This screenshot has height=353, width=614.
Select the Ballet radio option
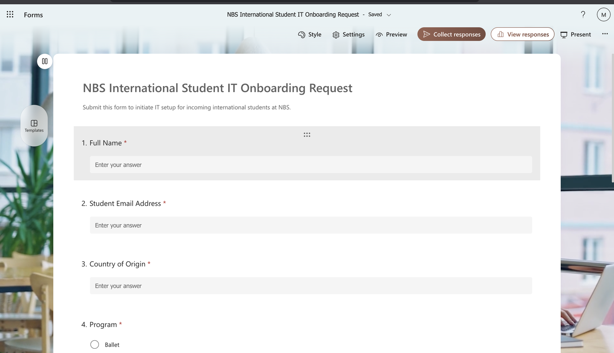tap(95, 344)
